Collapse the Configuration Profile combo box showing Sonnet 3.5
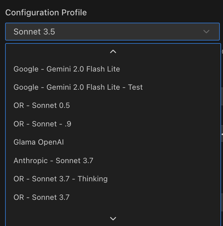This screenshot has height=226, width=223. click(x=112, y=32)
